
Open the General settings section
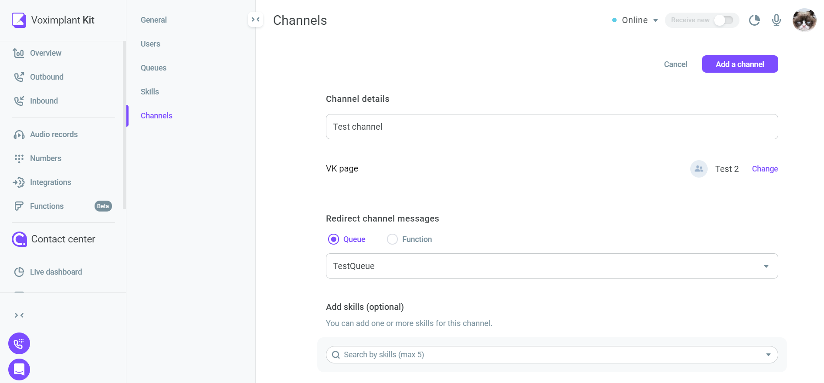click(153, 20)
